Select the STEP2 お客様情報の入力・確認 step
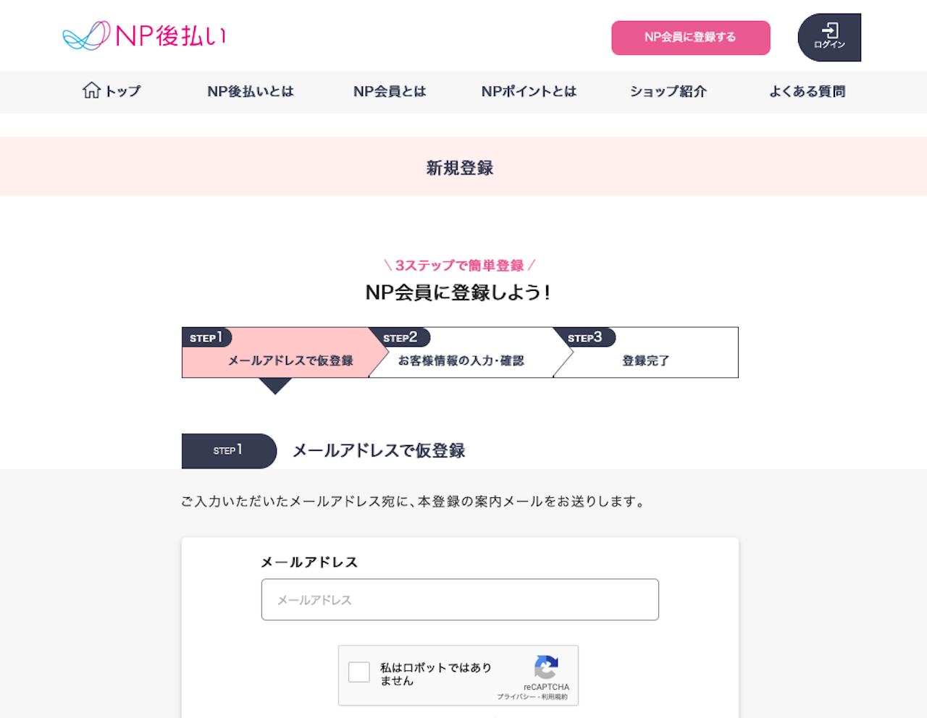This screenshot has width=927, height=718. (x=461, y=360)
